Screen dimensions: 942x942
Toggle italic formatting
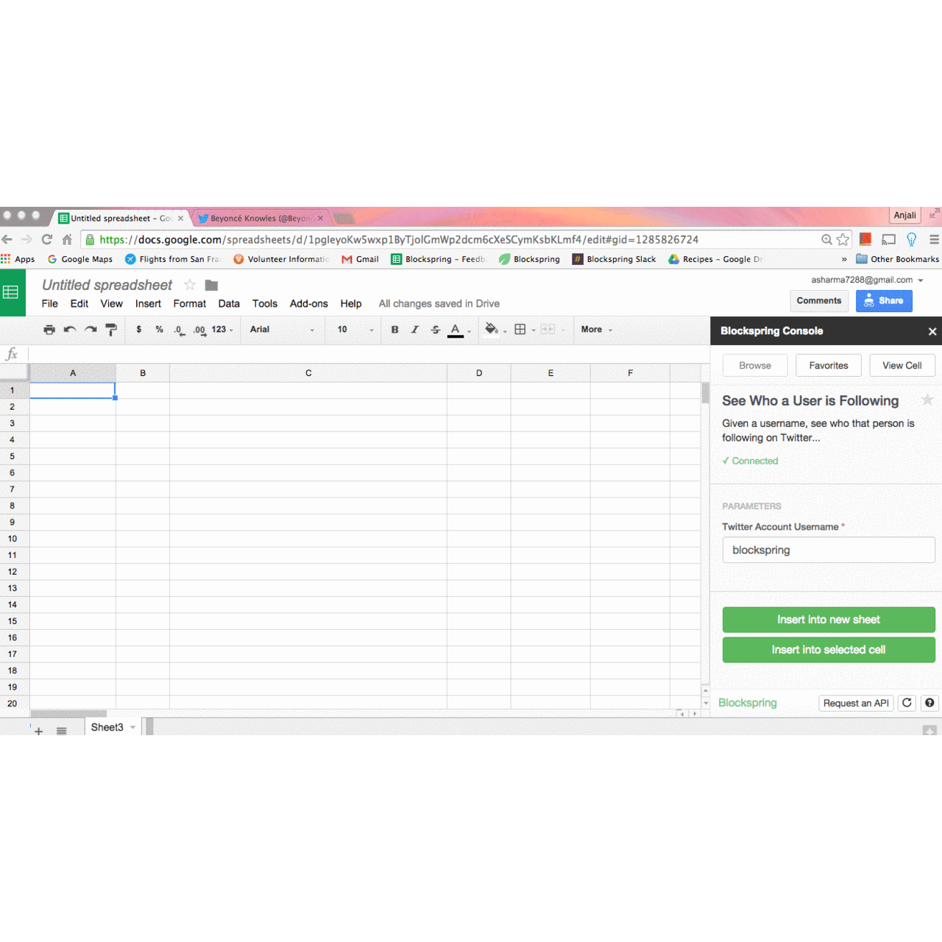(415, 330)
